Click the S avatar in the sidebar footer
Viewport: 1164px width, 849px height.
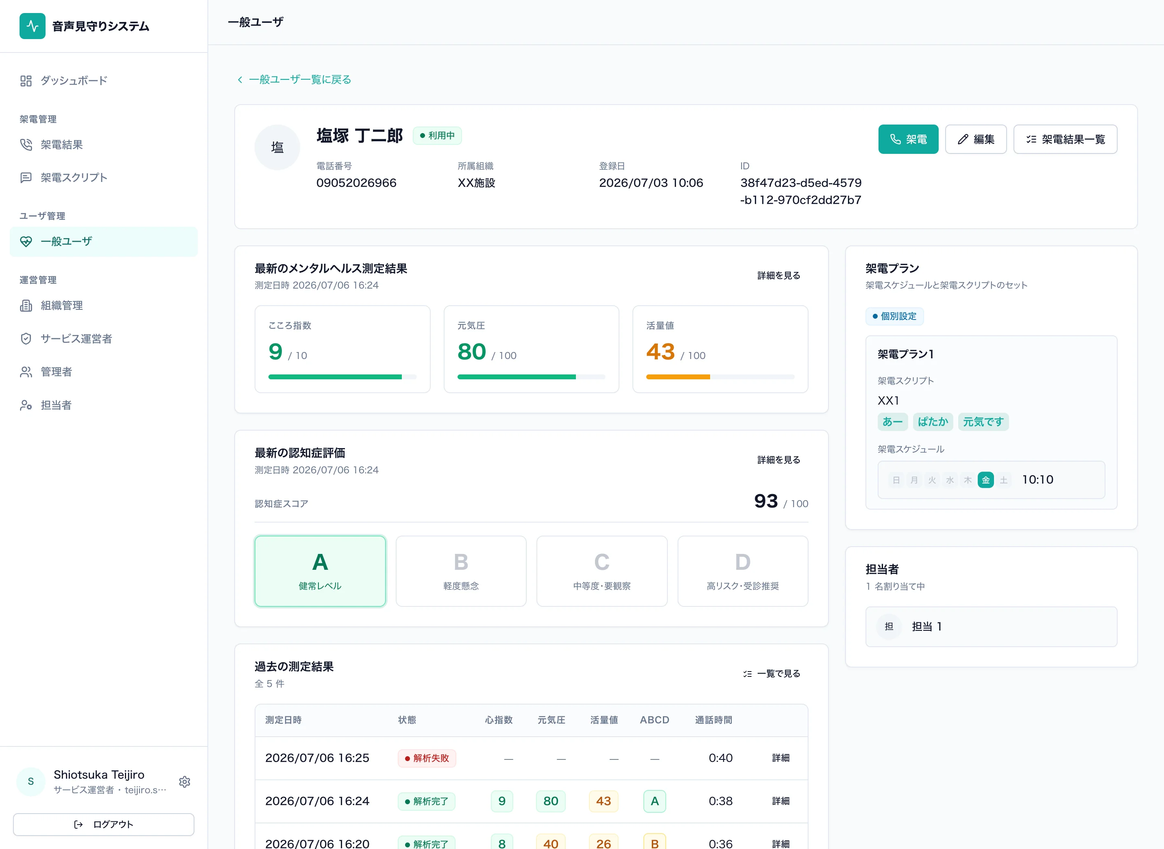tap(31, 781)
